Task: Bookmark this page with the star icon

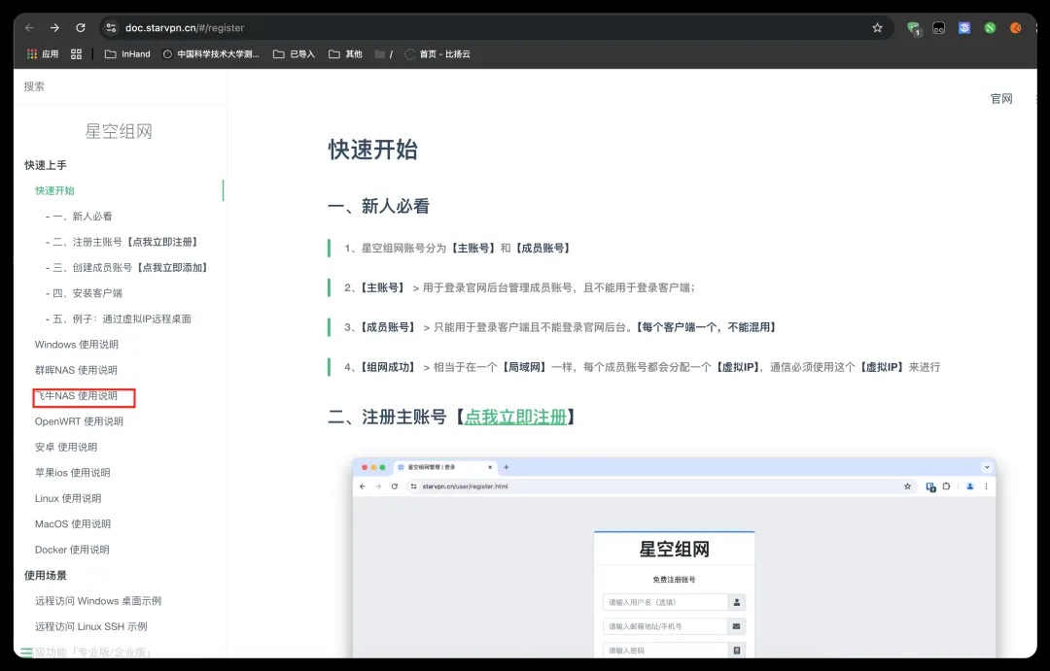Action: click(877, 28)
